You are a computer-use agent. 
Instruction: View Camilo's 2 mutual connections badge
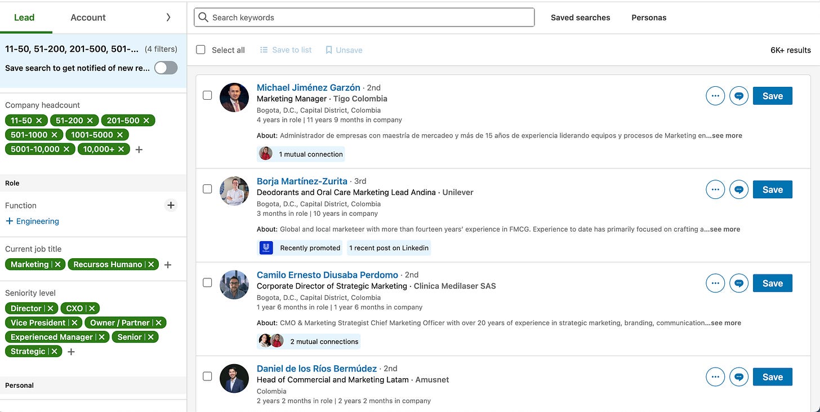click(x=308, y=342)
